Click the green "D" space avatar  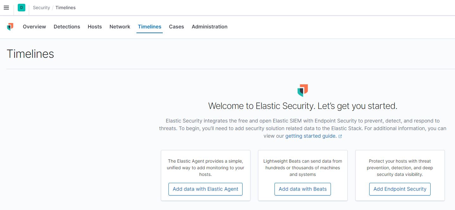21,7
